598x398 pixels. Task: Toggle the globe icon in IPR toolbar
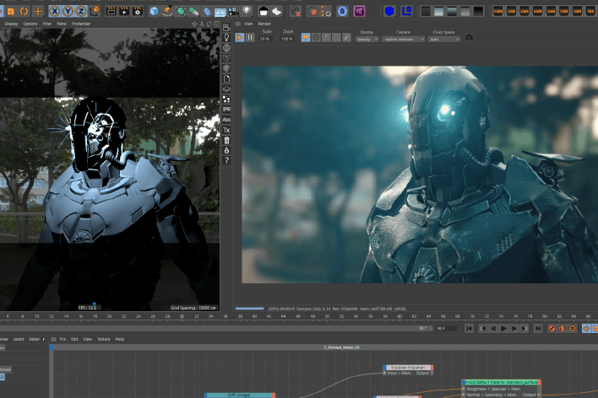coord(316,37)
